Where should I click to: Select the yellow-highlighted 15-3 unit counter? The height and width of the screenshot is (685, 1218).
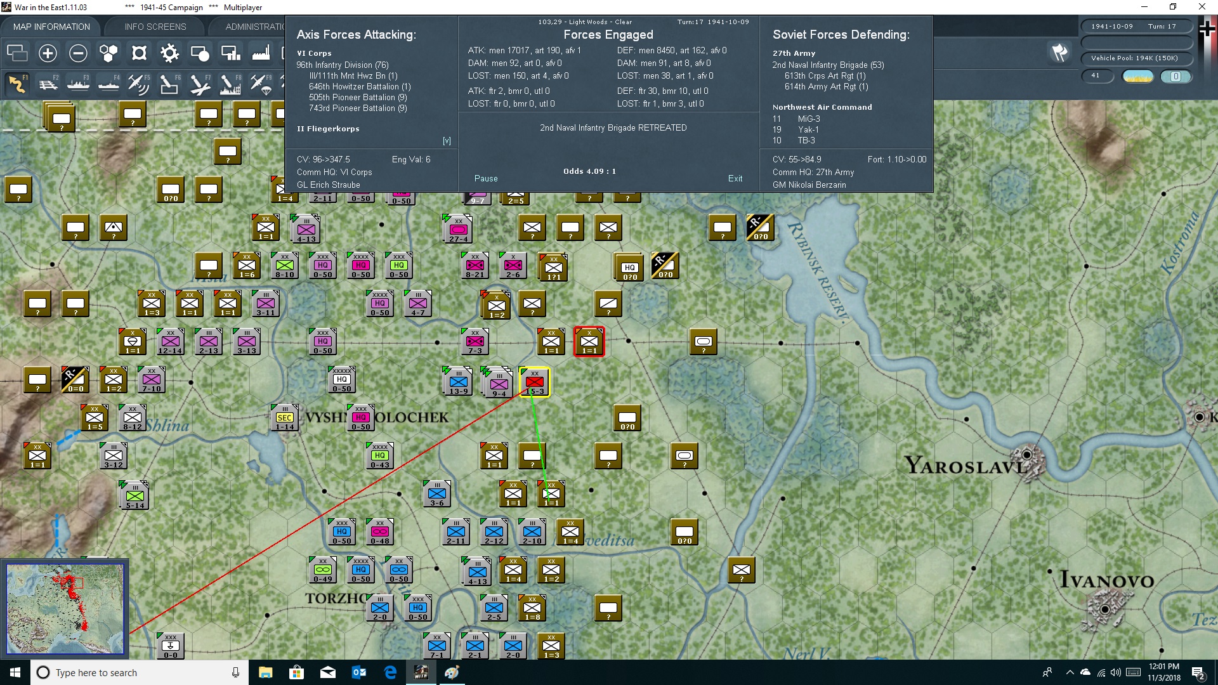(x=535, y=382)
